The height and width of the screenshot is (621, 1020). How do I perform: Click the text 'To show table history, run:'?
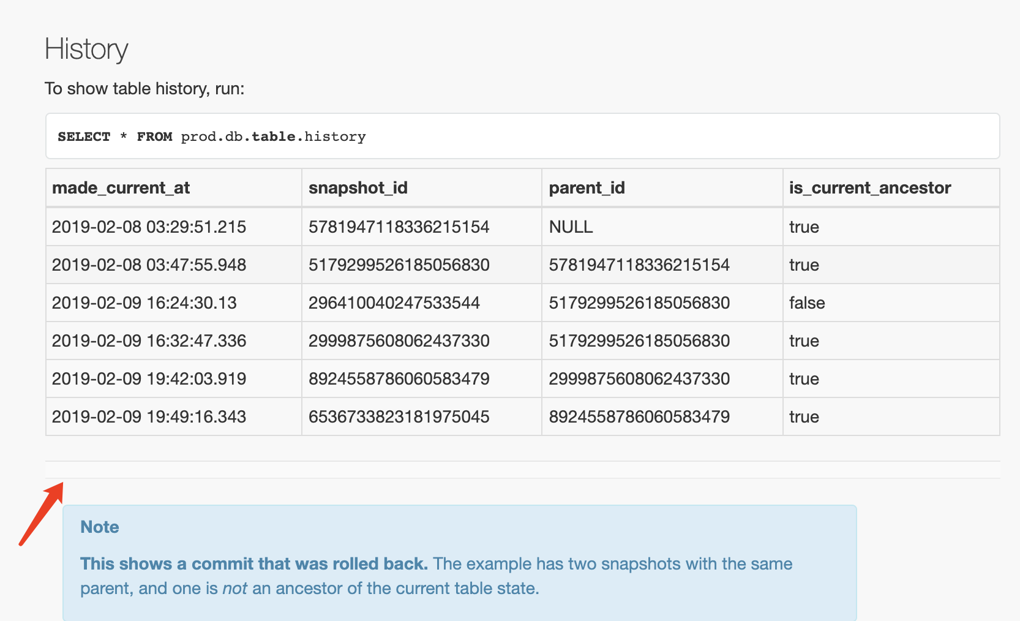(x=144, y=89)
